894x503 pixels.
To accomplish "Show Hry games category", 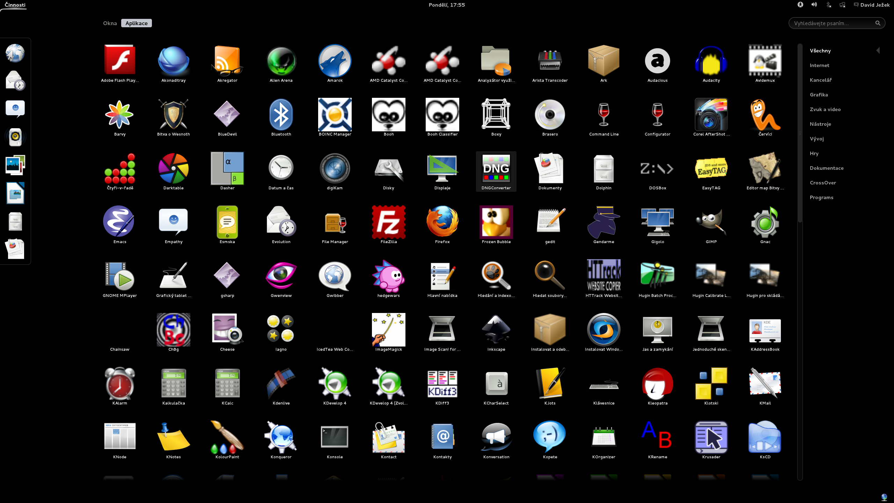I will (814, 153).
